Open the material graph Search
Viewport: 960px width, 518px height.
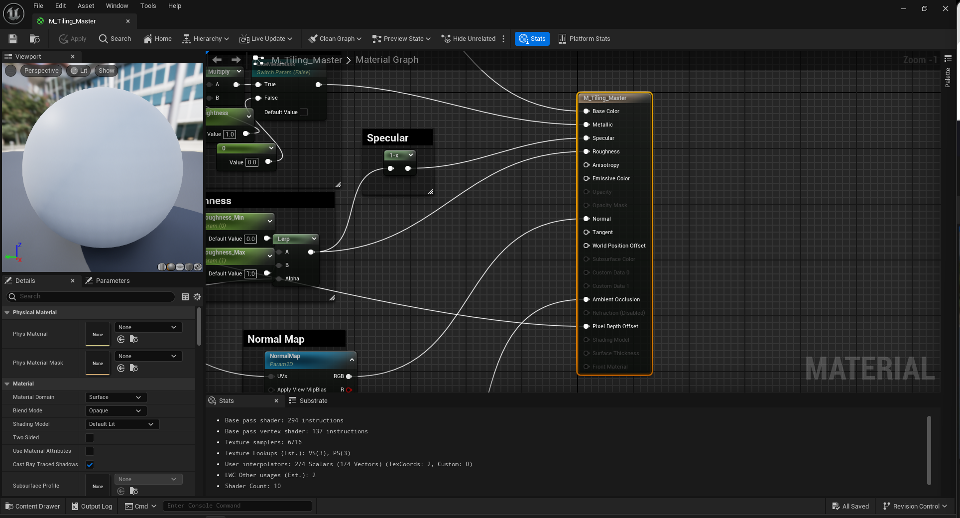click(x=115, y=38)
